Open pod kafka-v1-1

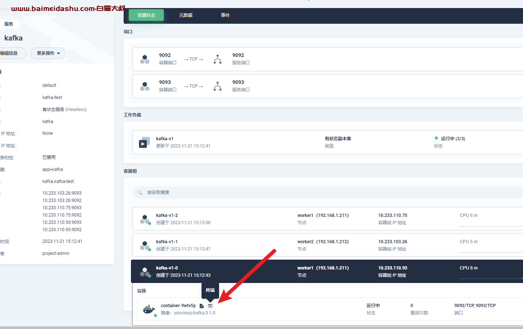click(x=167, y=242)
